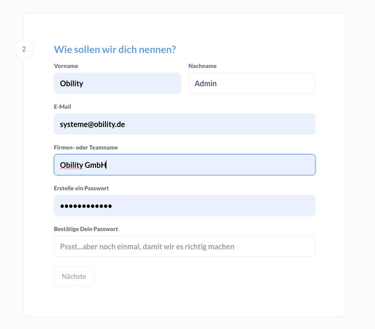Click the red-underlined word Obility in company field
This screenshot has height=329, width=375.
click(71, 165)
